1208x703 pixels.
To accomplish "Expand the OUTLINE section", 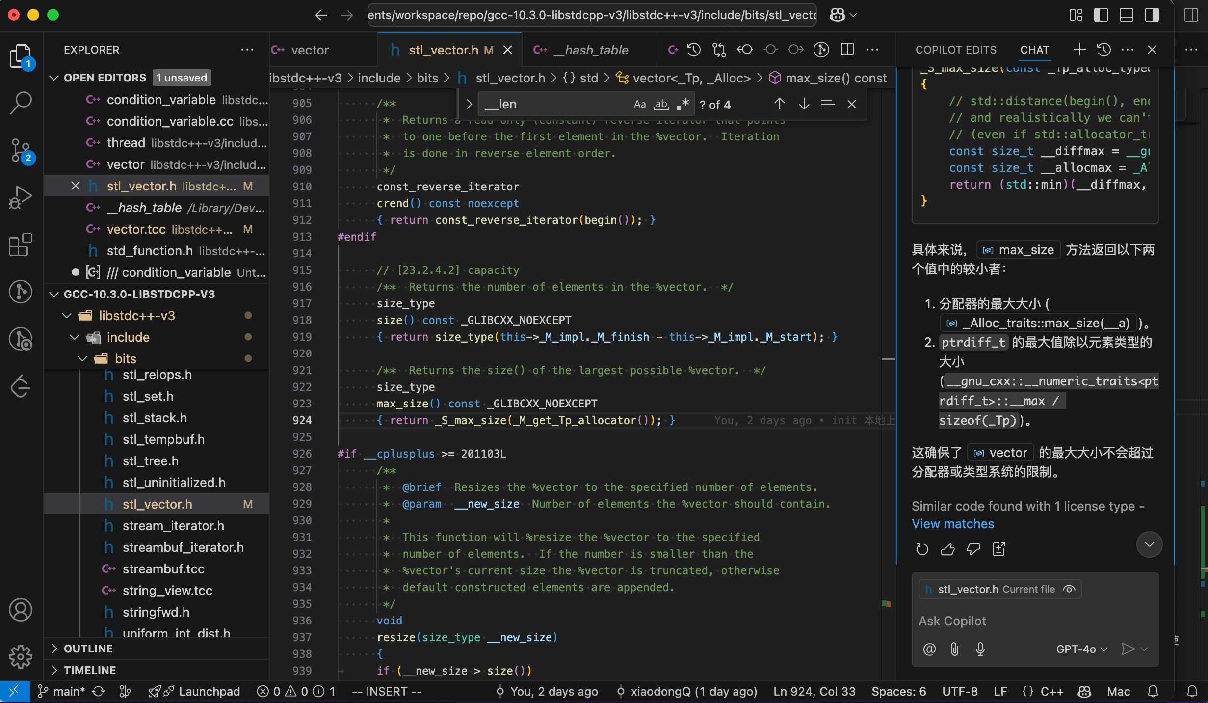I will (54, 649).
